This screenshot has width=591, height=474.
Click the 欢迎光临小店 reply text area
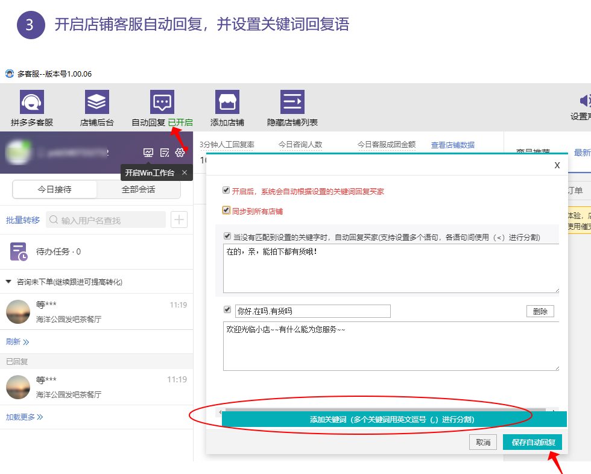[x=391, y=346]
